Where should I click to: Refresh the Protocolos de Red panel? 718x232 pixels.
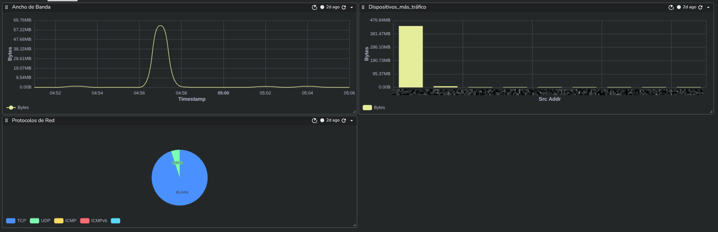344,121
